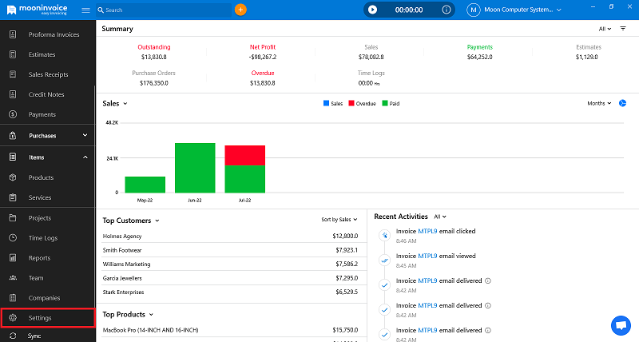639x342 pixels.
Task: Click the Services clipboard icon
Action: point(13,197)
